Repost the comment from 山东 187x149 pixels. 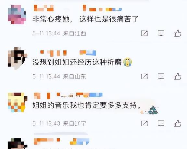[144, 76]
